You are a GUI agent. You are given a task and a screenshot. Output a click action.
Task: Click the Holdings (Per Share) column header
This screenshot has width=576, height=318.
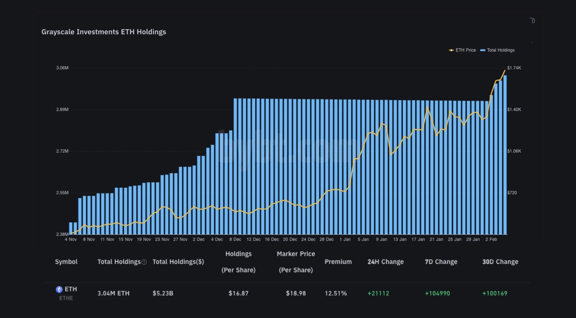click(238, 262)
